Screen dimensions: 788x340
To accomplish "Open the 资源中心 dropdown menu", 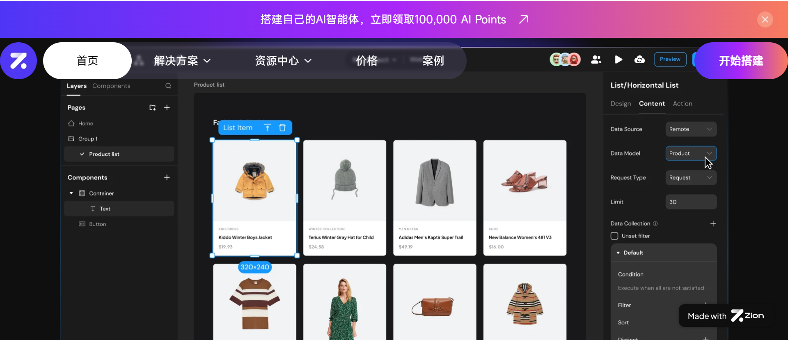I will [283, 61].
